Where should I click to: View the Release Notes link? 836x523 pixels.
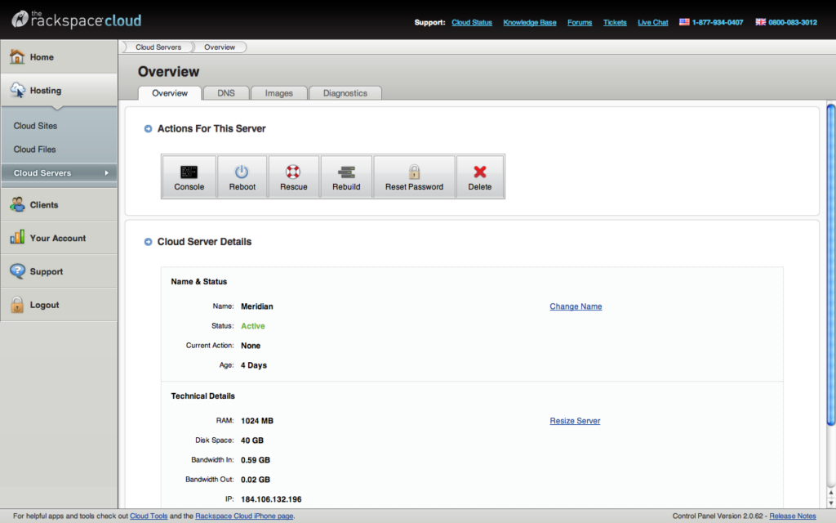point(792,516)
